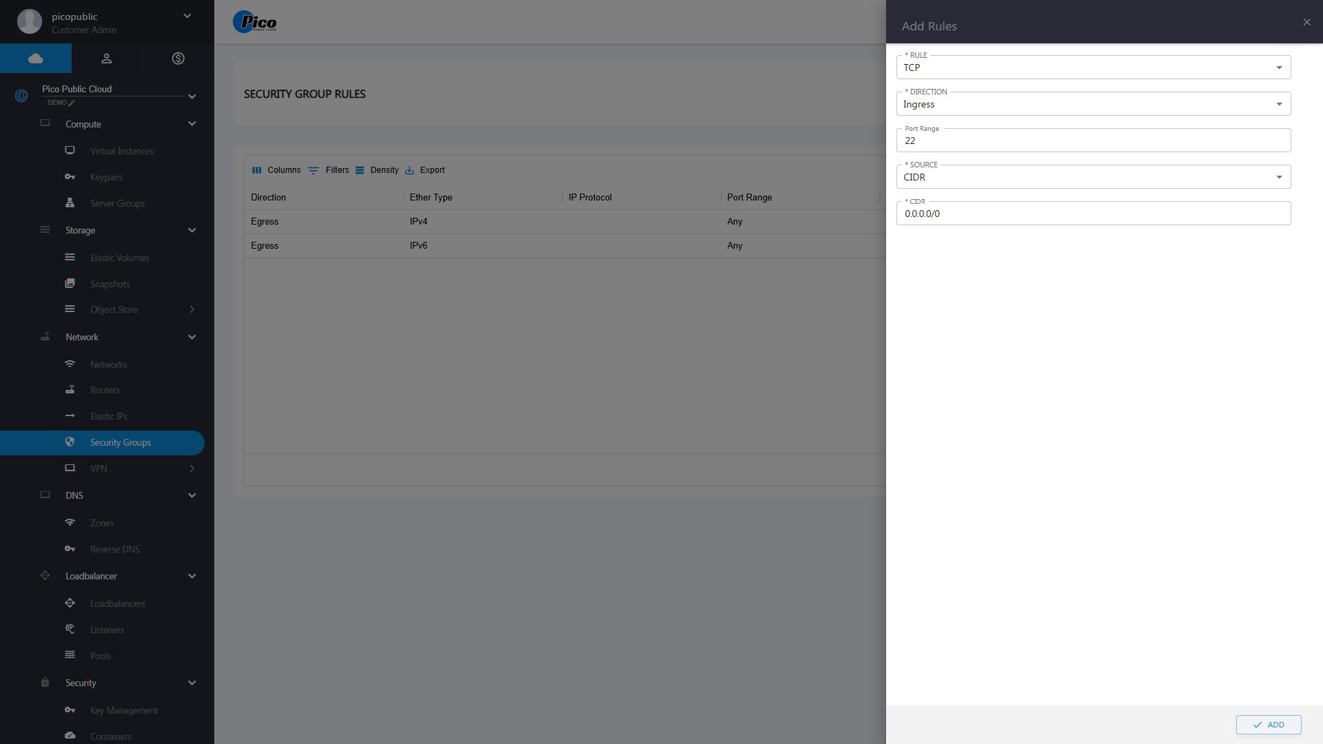
Task: Click the Density toolbar icon
Action: (360, 170)
